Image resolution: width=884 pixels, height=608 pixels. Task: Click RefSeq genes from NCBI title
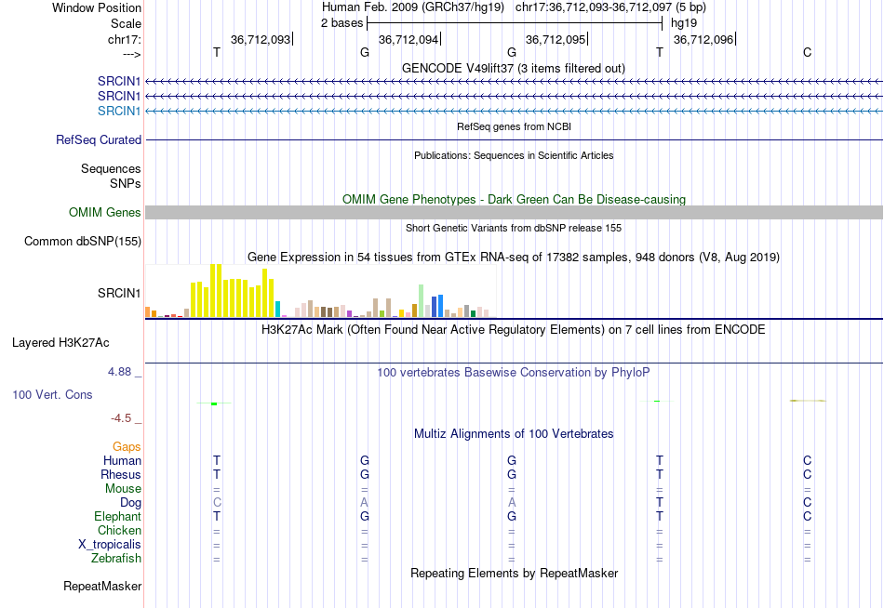514,126
